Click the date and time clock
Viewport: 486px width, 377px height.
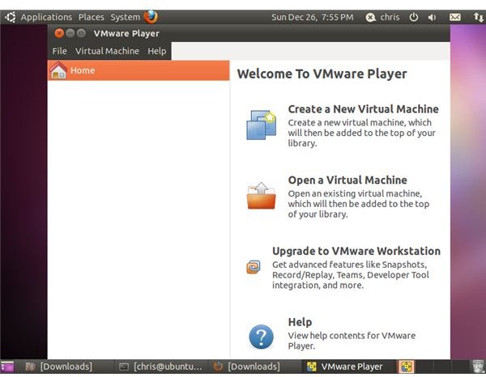(x=313, y=17)
